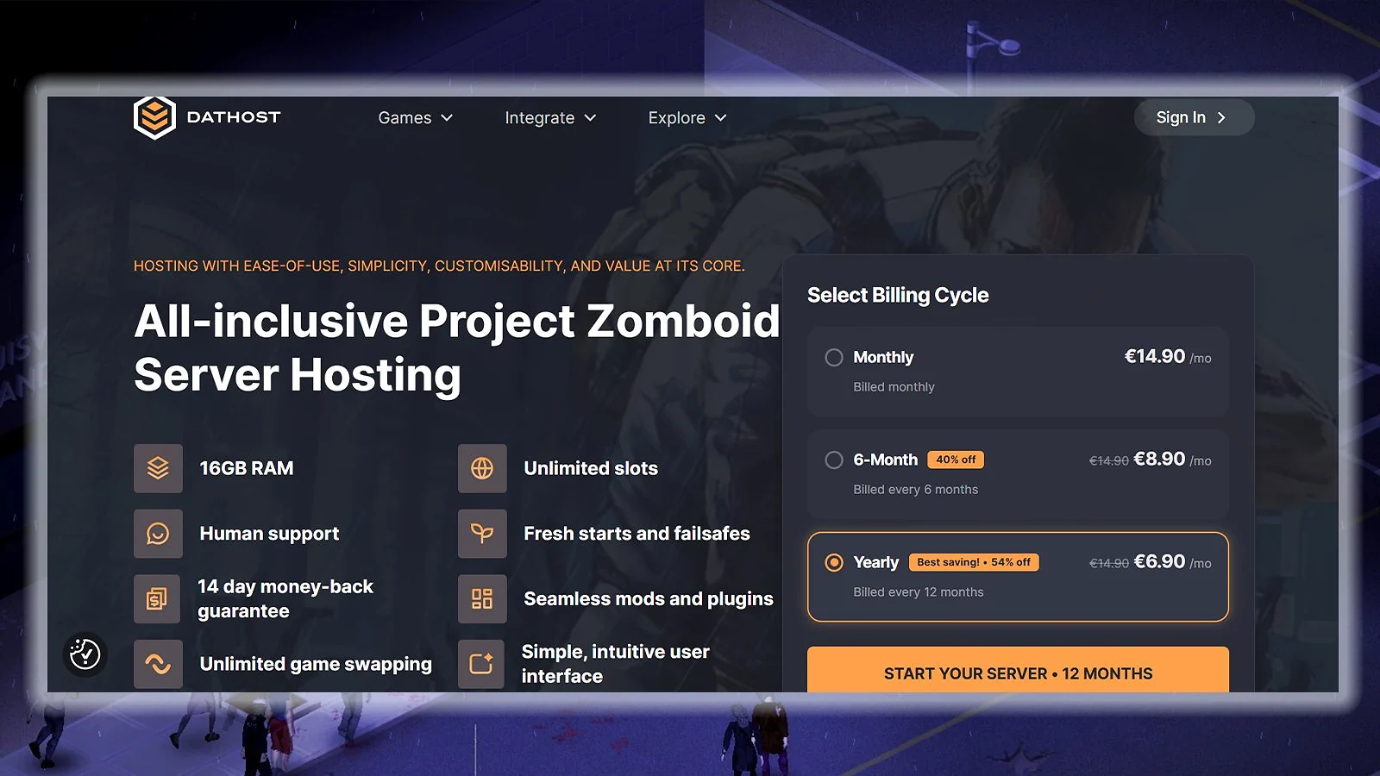Select the Yearly billing radio button
The width and height of the screenshot is (1380, 776).
[834, 562]
